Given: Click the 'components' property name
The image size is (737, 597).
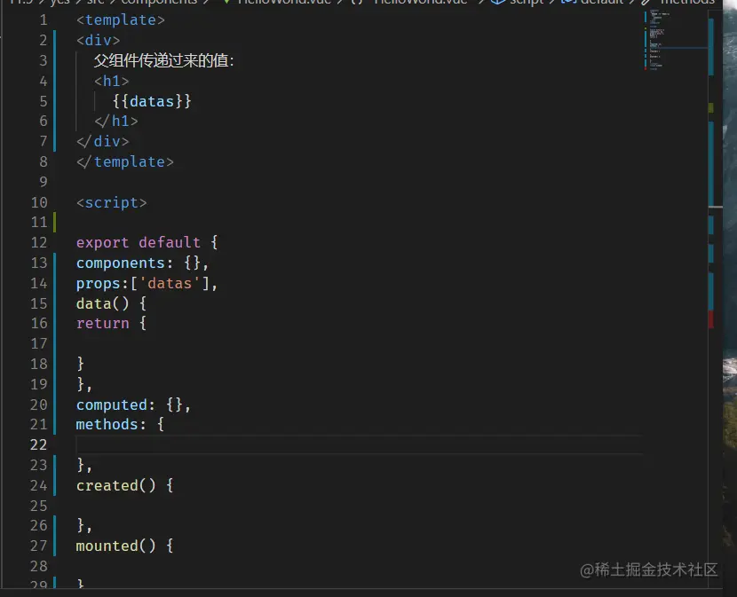Looking at the screenshot, I should (121, 263).
